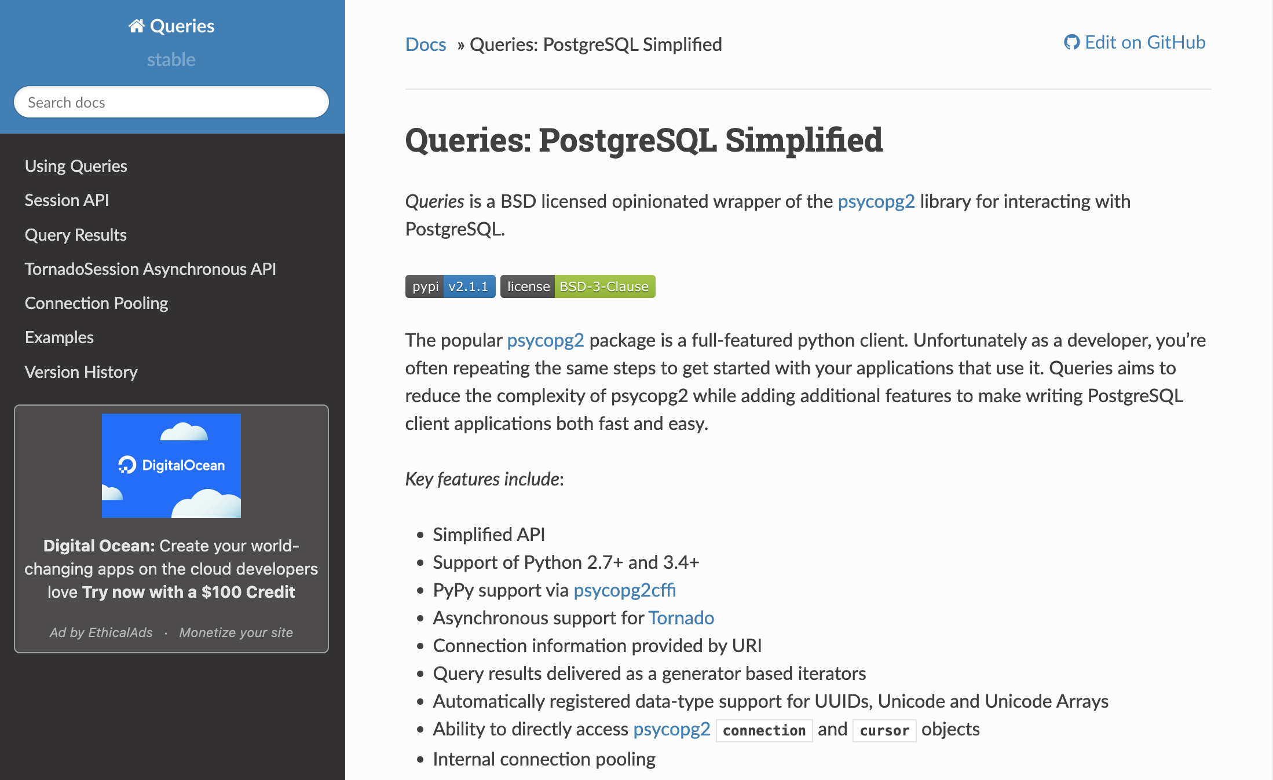The width and height of the screenshot is (1273, 780).
Task: Open the Connection Pooling page
Action: [x=96, y=303]
